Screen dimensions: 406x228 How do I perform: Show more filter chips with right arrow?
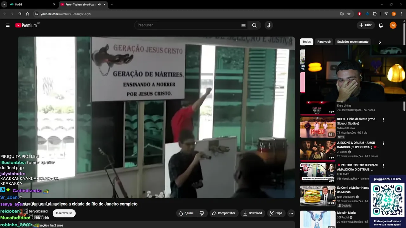click(380, 42)
